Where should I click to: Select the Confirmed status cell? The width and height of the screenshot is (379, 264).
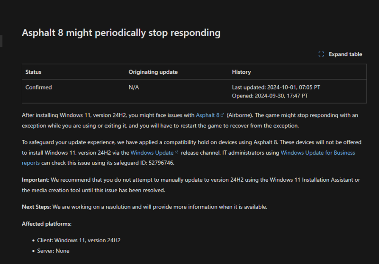pos(39,88)
